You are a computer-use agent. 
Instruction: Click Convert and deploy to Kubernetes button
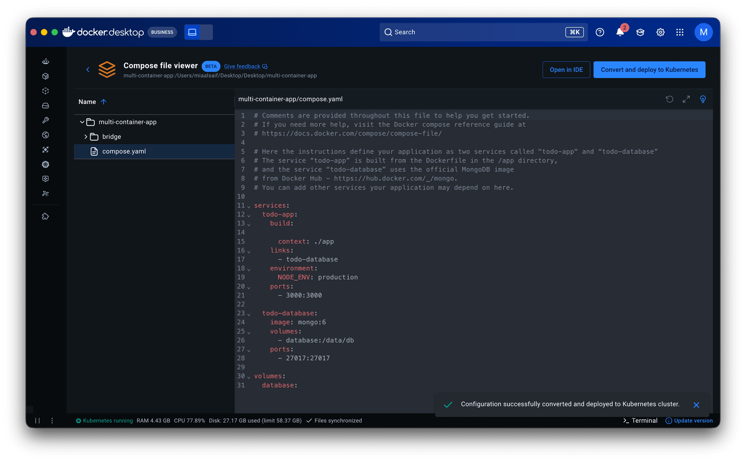(x=649, y=70)
